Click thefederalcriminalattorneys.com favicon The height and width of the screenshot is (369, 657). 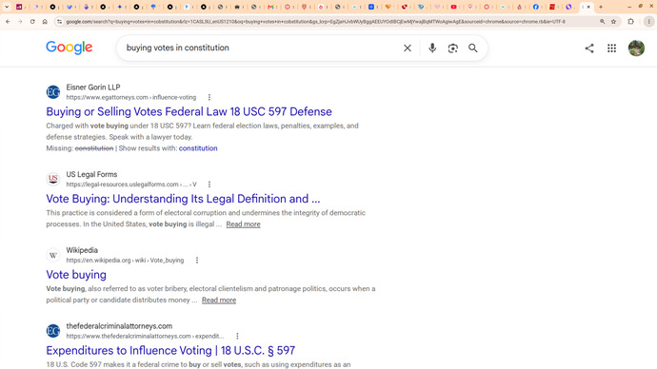[53, 331]
